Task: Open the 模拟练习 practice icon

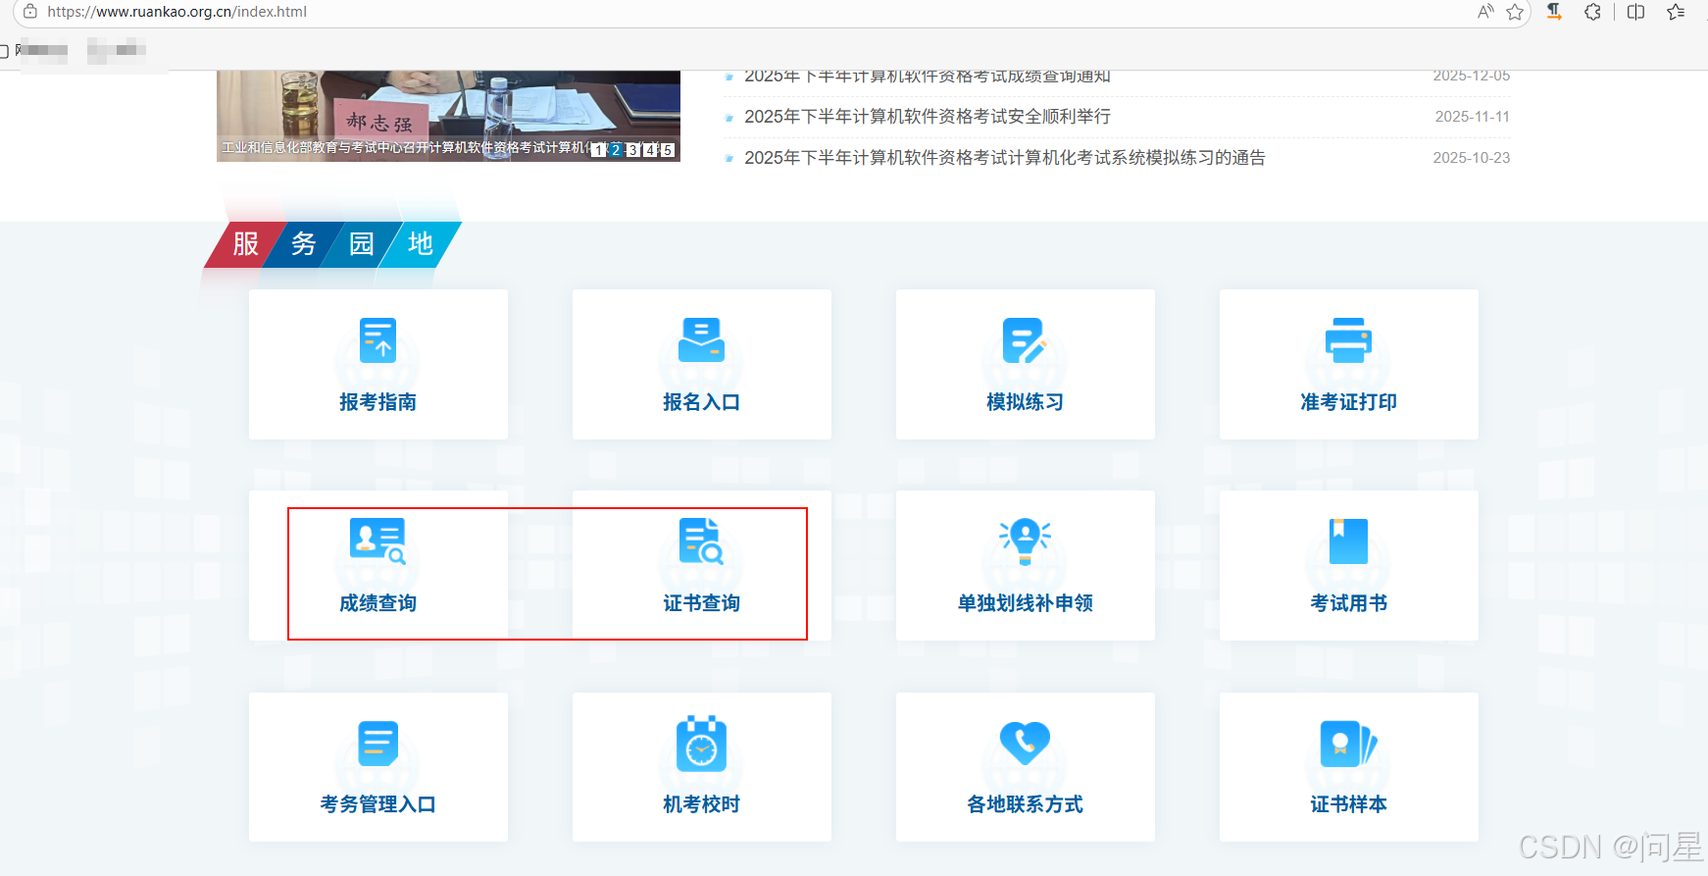Action: (x=1025, y=340)
